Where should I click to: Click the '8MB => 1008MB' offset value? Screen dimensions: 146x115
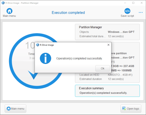[121, 70]
